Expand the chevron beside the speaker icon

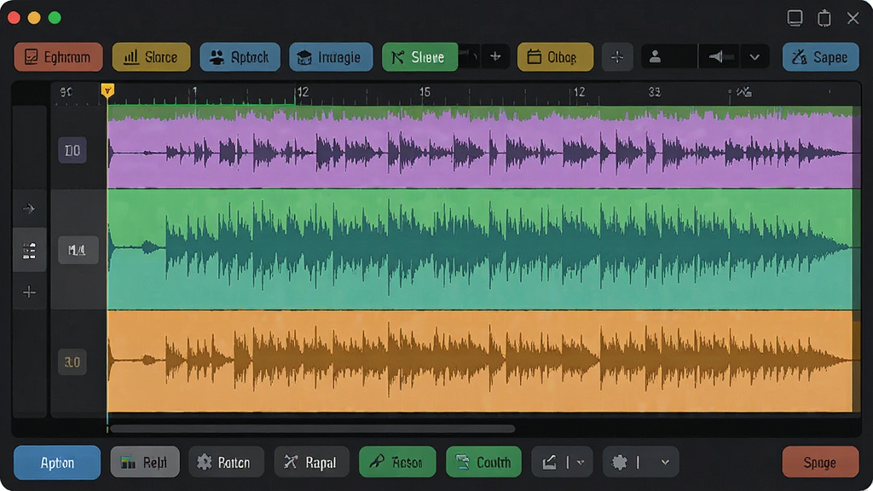click(x=755, y=57)
